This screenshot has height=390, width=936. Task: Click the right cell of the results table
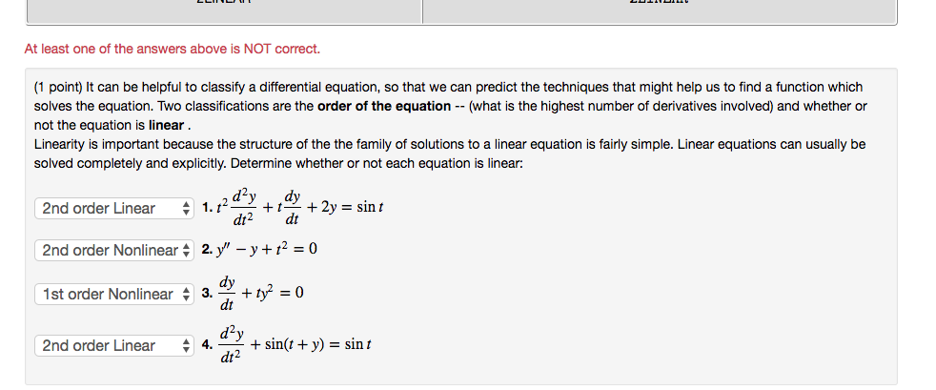660,11
